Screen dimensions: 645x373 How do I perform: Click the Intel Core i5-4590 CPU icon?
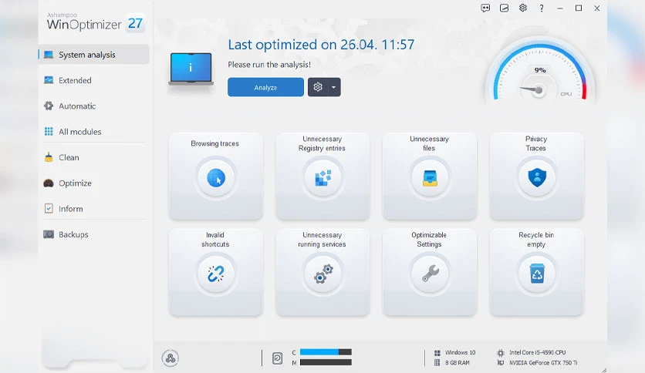(x=501, y=352)
